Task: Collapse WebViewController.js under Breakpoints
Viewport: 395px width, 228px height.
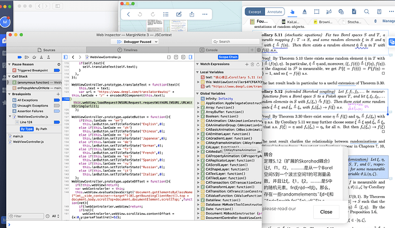Action: click(10, 117)
